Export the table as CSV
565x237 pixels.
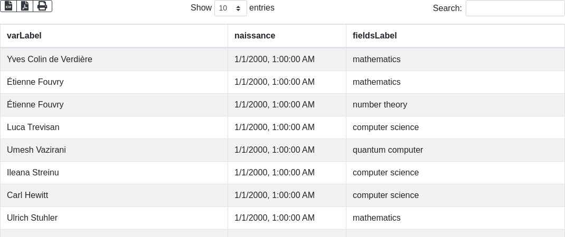pyautogui.click(x=8, y=6)
